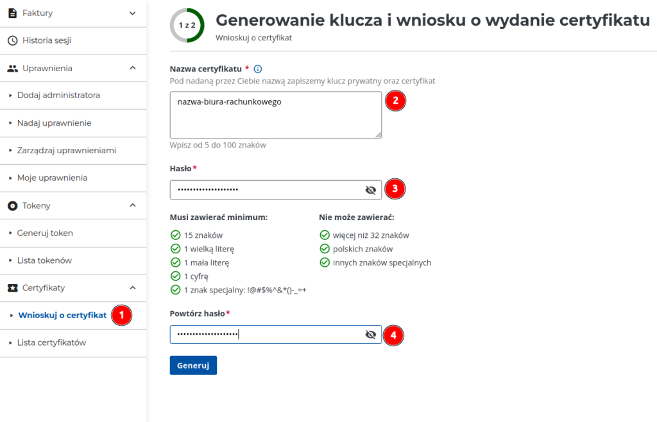This screenshot has width=657, height=422.
Task: Go to Generuj token link
Action: (x=45, y=233)
